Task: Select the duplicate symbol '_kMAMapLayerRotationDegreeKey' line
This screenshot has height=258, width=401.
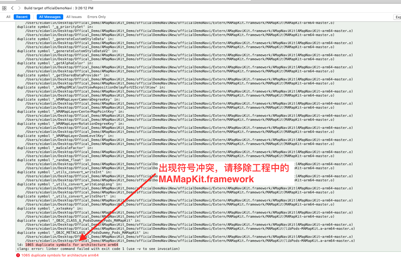Action: 71,124
